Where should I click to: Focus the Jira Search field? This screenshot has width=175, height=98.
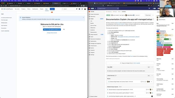[68, 9]
